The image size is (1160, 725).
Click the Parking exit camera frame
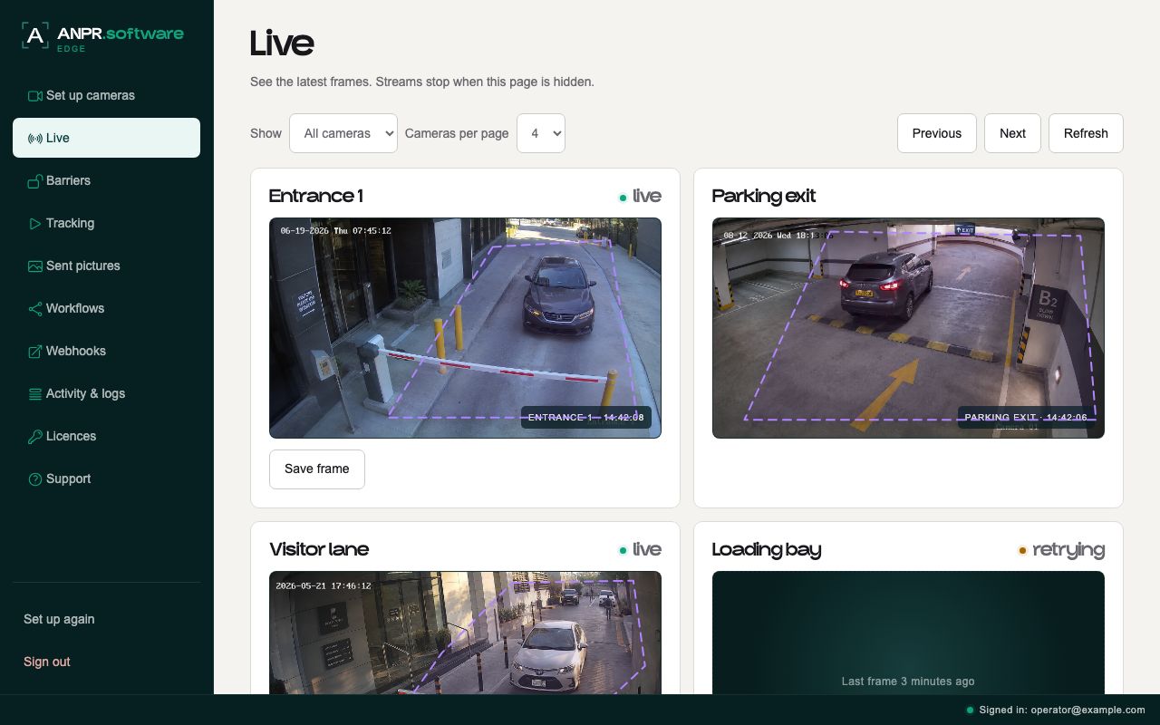pyautogui.click(x=908, y=328)
